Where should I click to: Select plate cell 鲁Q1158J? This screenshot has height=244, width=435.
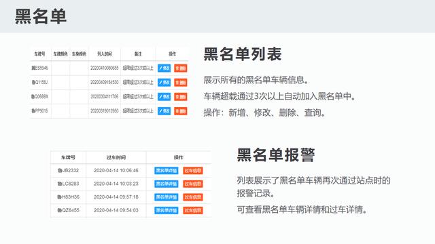tap(39, 83)
